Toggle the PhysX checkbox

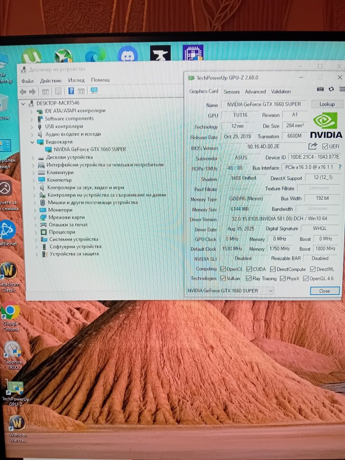(283, 278)
